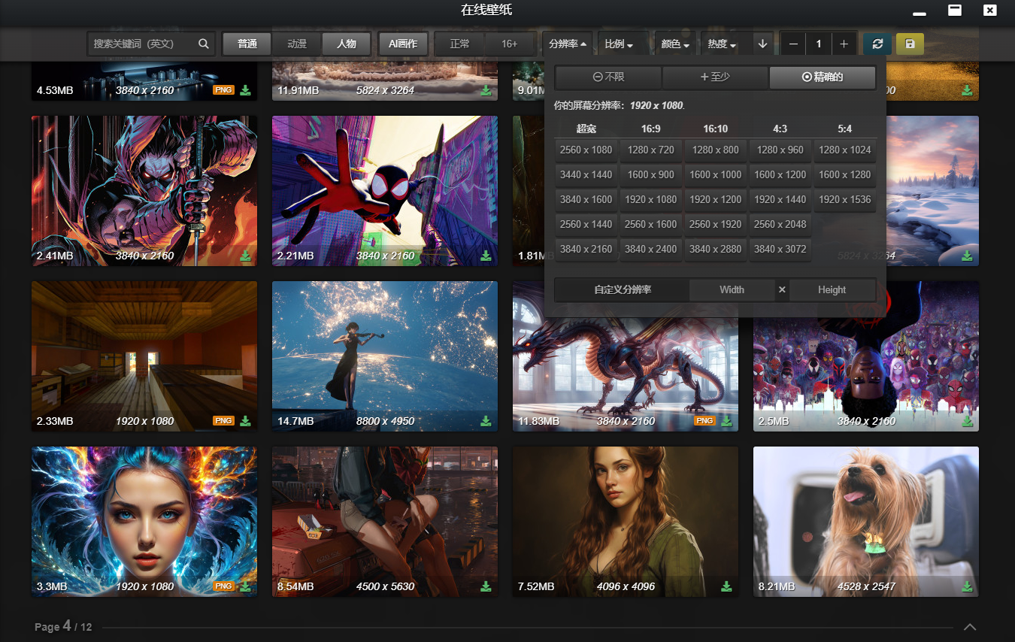The width and height of the screenshot is (1015, 642).
Task: Download the 4096 x 4096 portrait wallpaper
Action: pyautogui.click(x=726, y=586)
